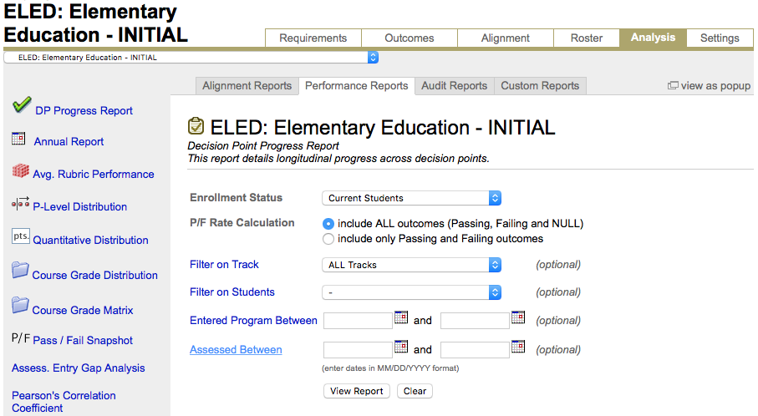The width and height of the screenshot is (758, 416).
Task: Select include only Passing and Failing outcomes
Action: (x=328, y=239)
